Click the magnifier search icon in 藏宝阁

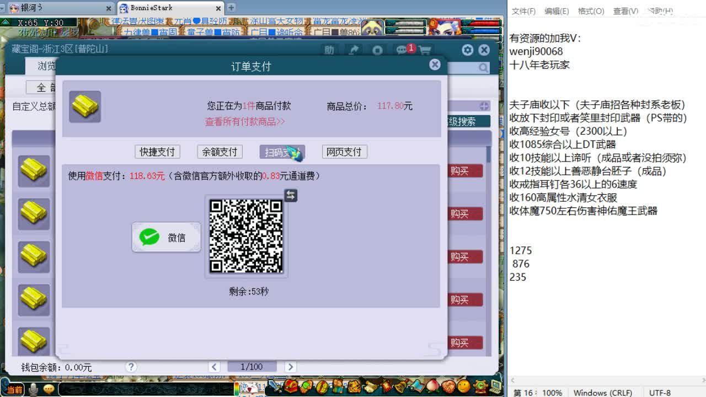pyautogui.click(x=483, y=68)
